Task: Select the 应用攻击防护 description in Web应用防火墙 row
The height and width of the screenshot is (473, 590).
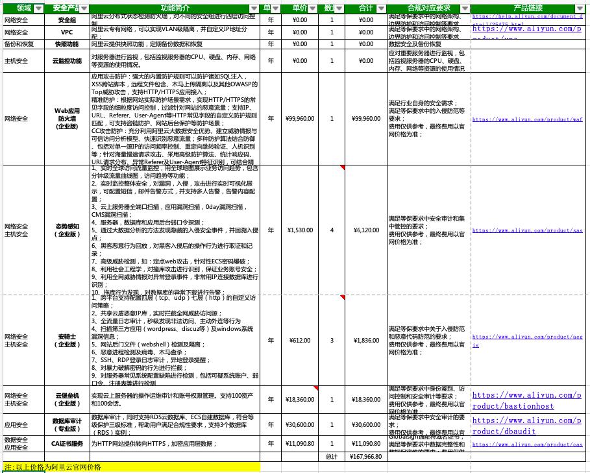Action: (175, 119)
